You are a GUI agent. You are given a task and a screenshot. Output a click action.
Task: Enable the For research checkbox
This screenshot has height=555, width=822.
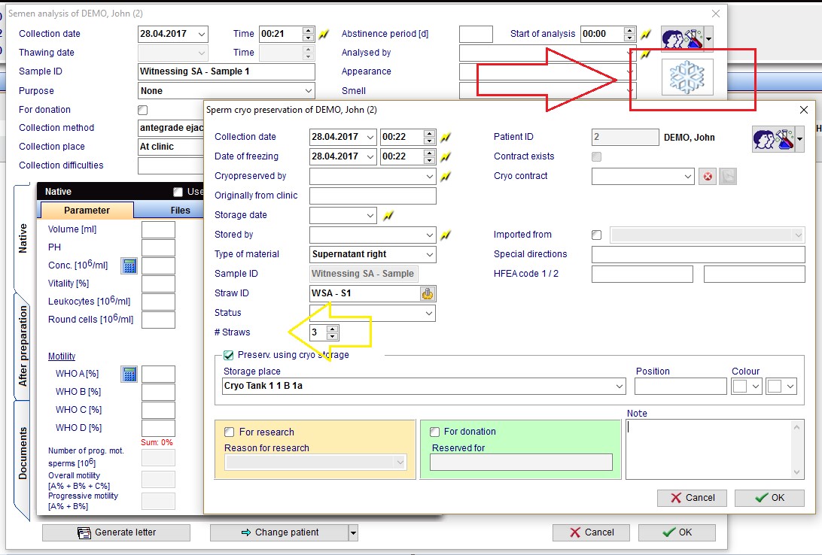229,432
